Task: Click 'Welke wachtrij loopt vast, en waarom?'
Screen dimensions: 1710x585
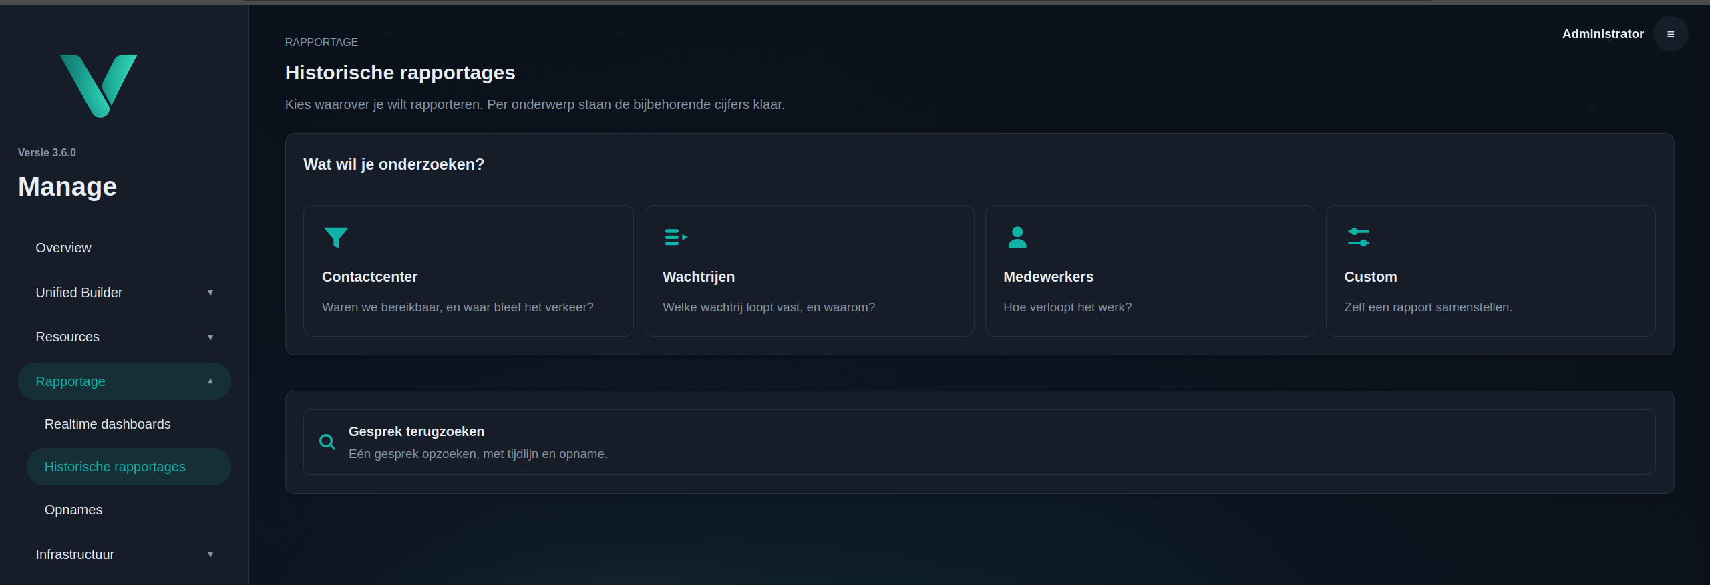Action: click(x=769, y=307)
